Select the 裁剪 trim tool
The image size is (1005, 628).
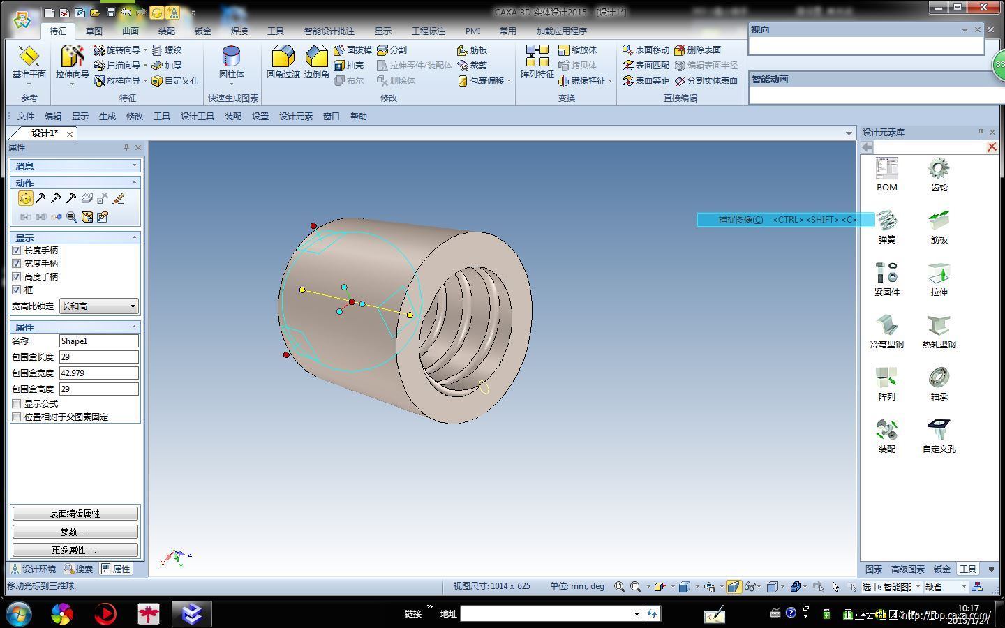click(x=472, y=66)
